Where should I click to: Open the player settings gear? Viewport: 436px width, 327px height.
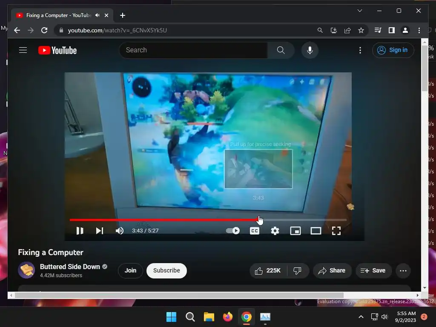click(x=275, y=231)
